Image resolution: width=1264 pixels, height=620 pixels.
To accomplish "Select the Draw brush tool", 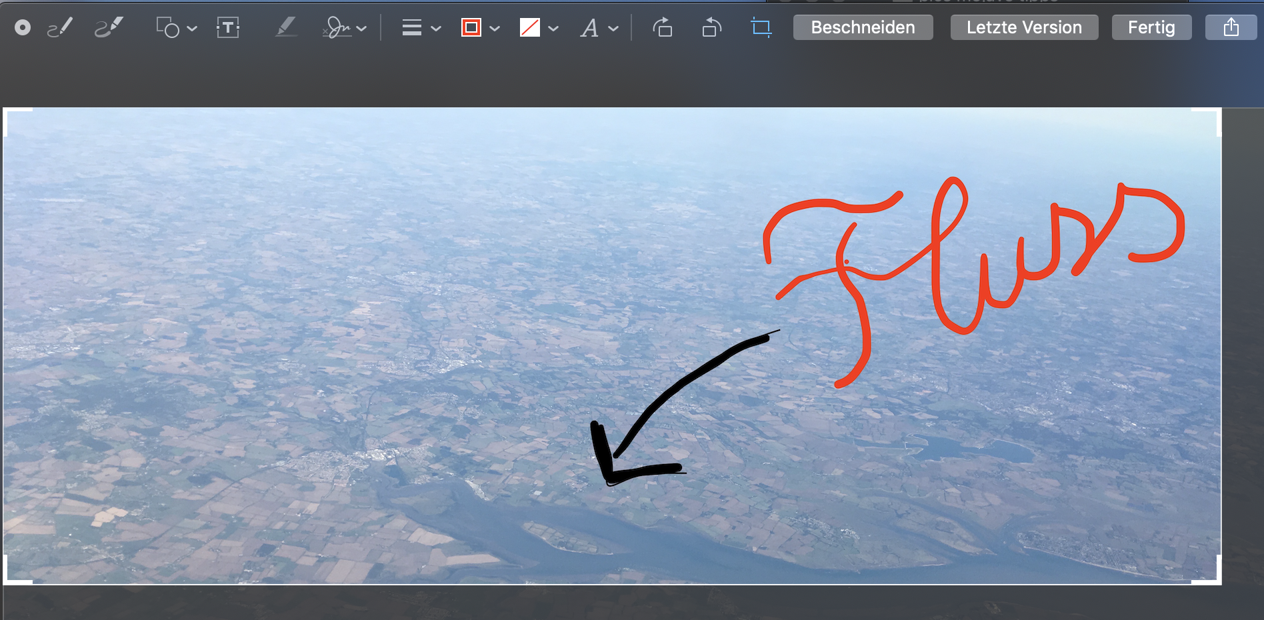I will (109, 28).
